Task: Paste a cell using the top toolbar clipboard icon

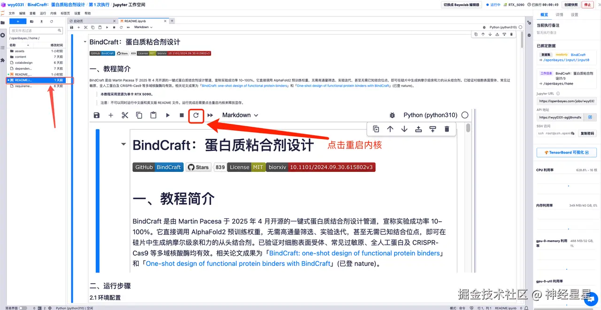Action: (100, 27)
